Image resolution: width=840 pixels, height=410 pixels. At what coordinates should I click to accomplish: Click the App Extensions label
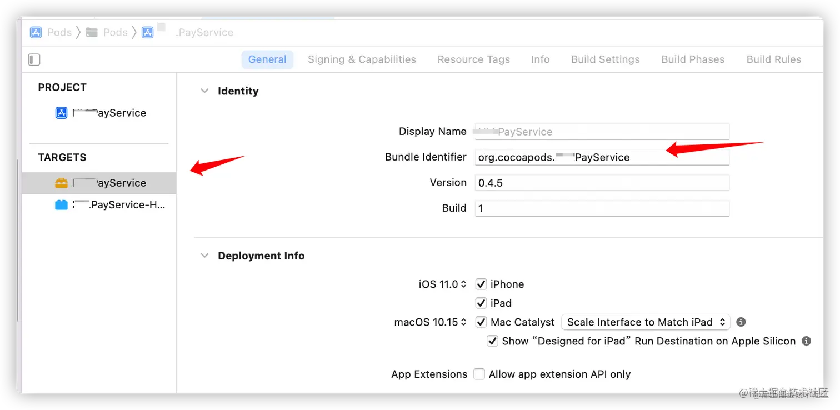click(x=429, y=374)
